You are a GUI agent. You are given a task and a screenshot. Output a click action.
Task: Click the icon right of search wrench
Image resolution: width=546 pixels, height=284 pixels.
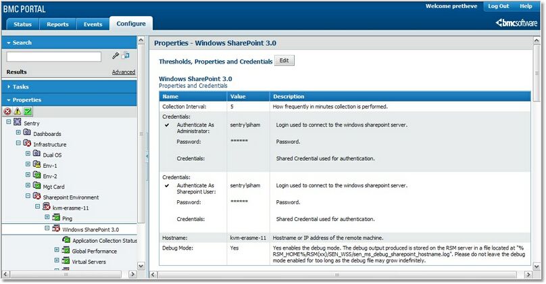126,55
